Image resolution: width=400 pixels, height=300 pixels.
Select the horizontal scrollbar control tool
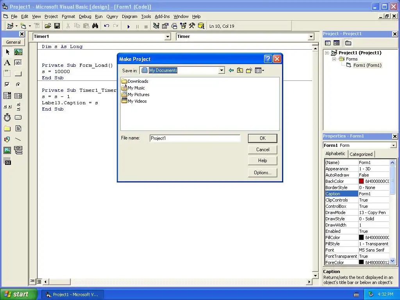[7, 107]
